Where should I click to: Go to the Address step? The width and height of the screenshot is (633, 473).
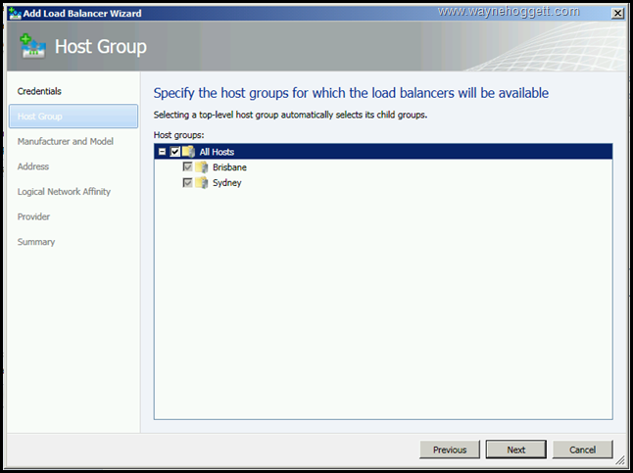tap(33, 166)
